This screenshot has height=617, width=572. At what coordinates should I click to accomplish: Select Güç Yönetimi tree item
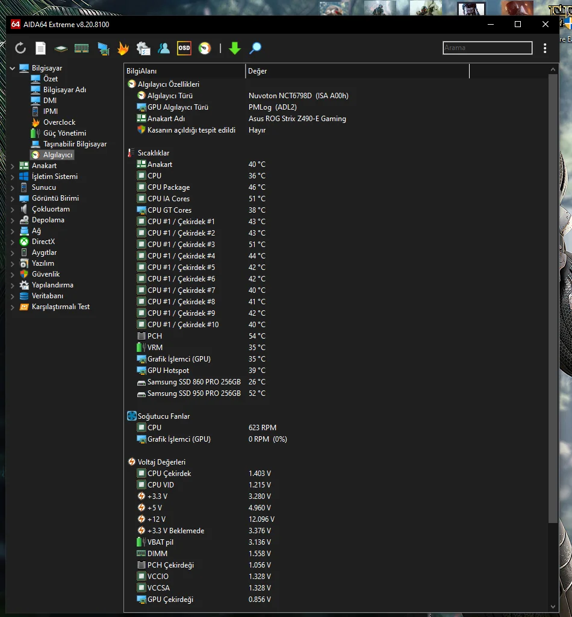[64, 133]
